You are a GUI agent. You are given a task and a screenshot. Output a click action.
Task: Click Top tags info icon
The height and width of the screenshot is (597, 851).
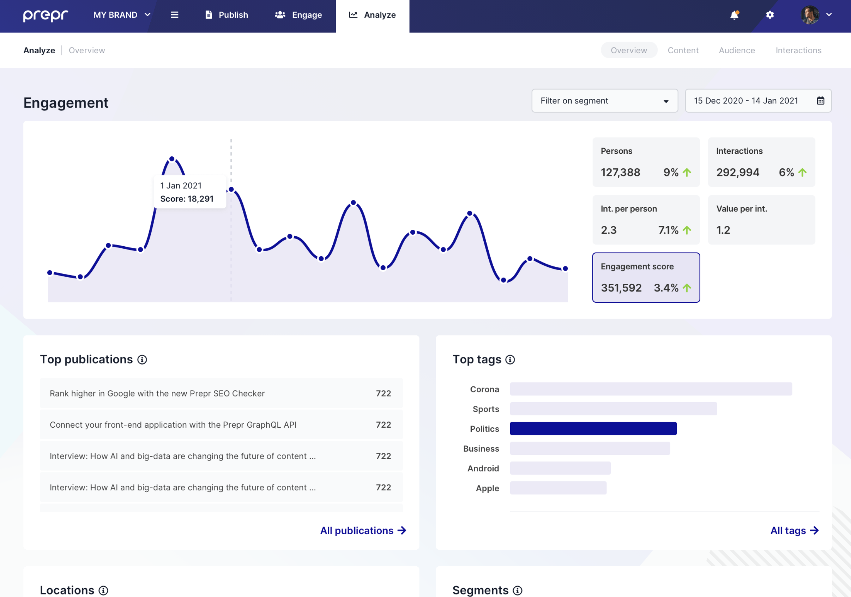point(510,360)
